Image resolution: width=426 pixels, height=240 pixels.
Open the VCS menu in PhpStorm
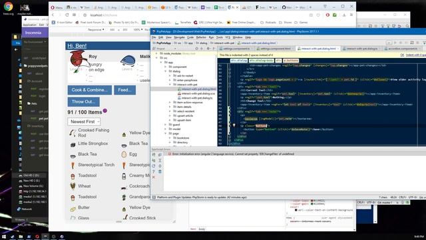point(228,37)
